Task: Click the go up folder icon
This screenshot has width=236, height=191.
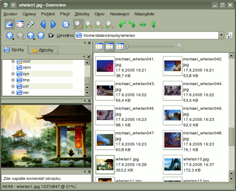Action: (x=30, y=35)
